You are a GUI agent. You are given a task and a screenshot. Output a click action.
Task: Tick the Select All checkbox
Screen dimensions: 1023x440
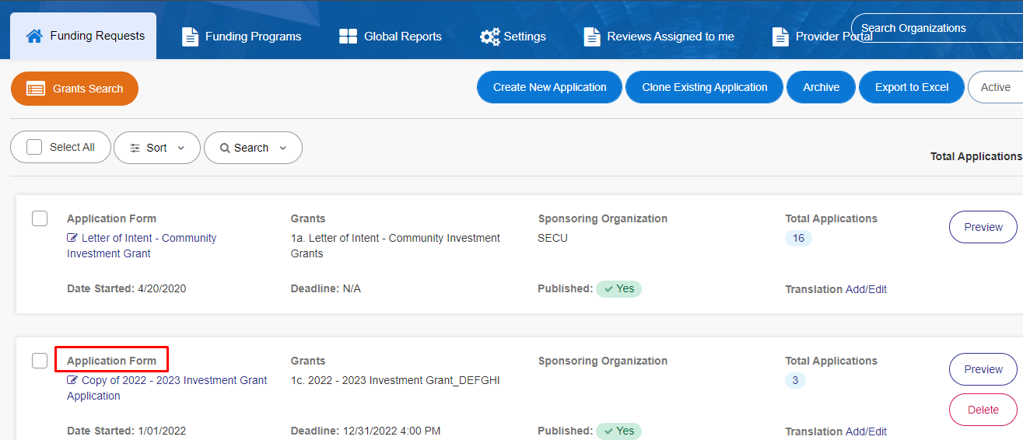pyautogui.click(x=34, y=147)
